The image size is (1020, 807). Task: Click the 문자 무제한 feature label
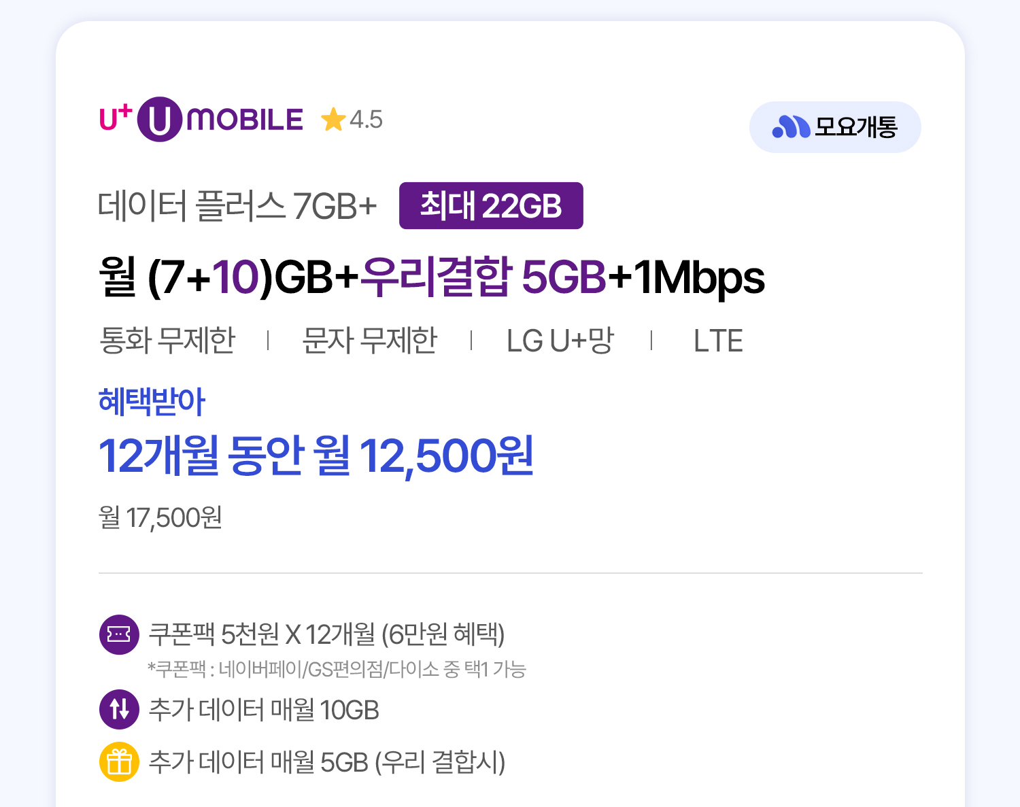point(369,341)
